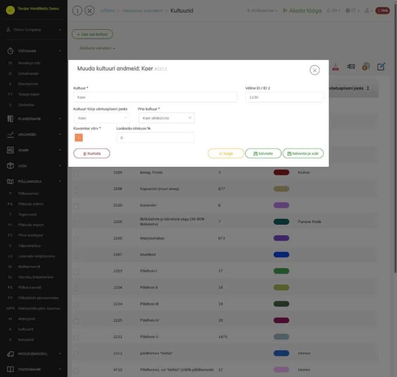Click the Kustuta delete button

(x=91, y=153)
